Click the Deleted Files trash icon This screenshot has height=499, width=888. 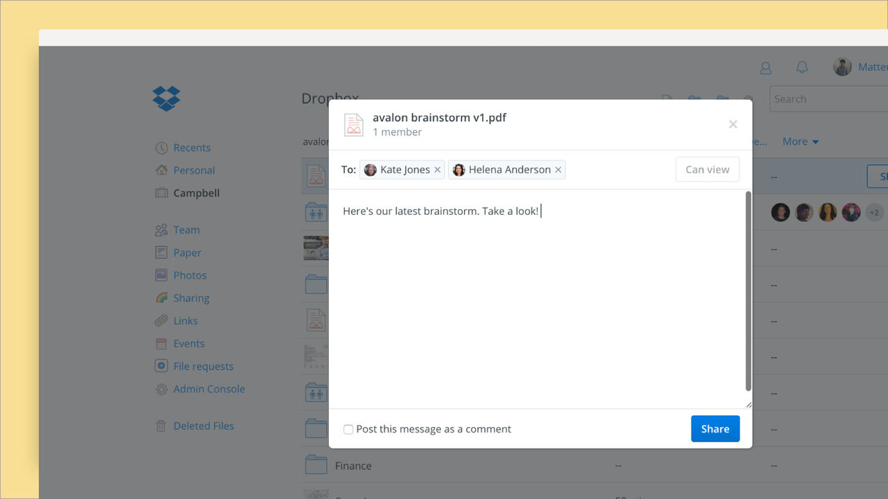(x=161, y=426)
